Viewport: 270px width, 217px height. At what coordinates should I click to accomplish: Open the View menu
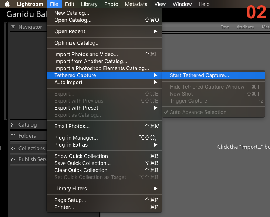click(160, 4)
